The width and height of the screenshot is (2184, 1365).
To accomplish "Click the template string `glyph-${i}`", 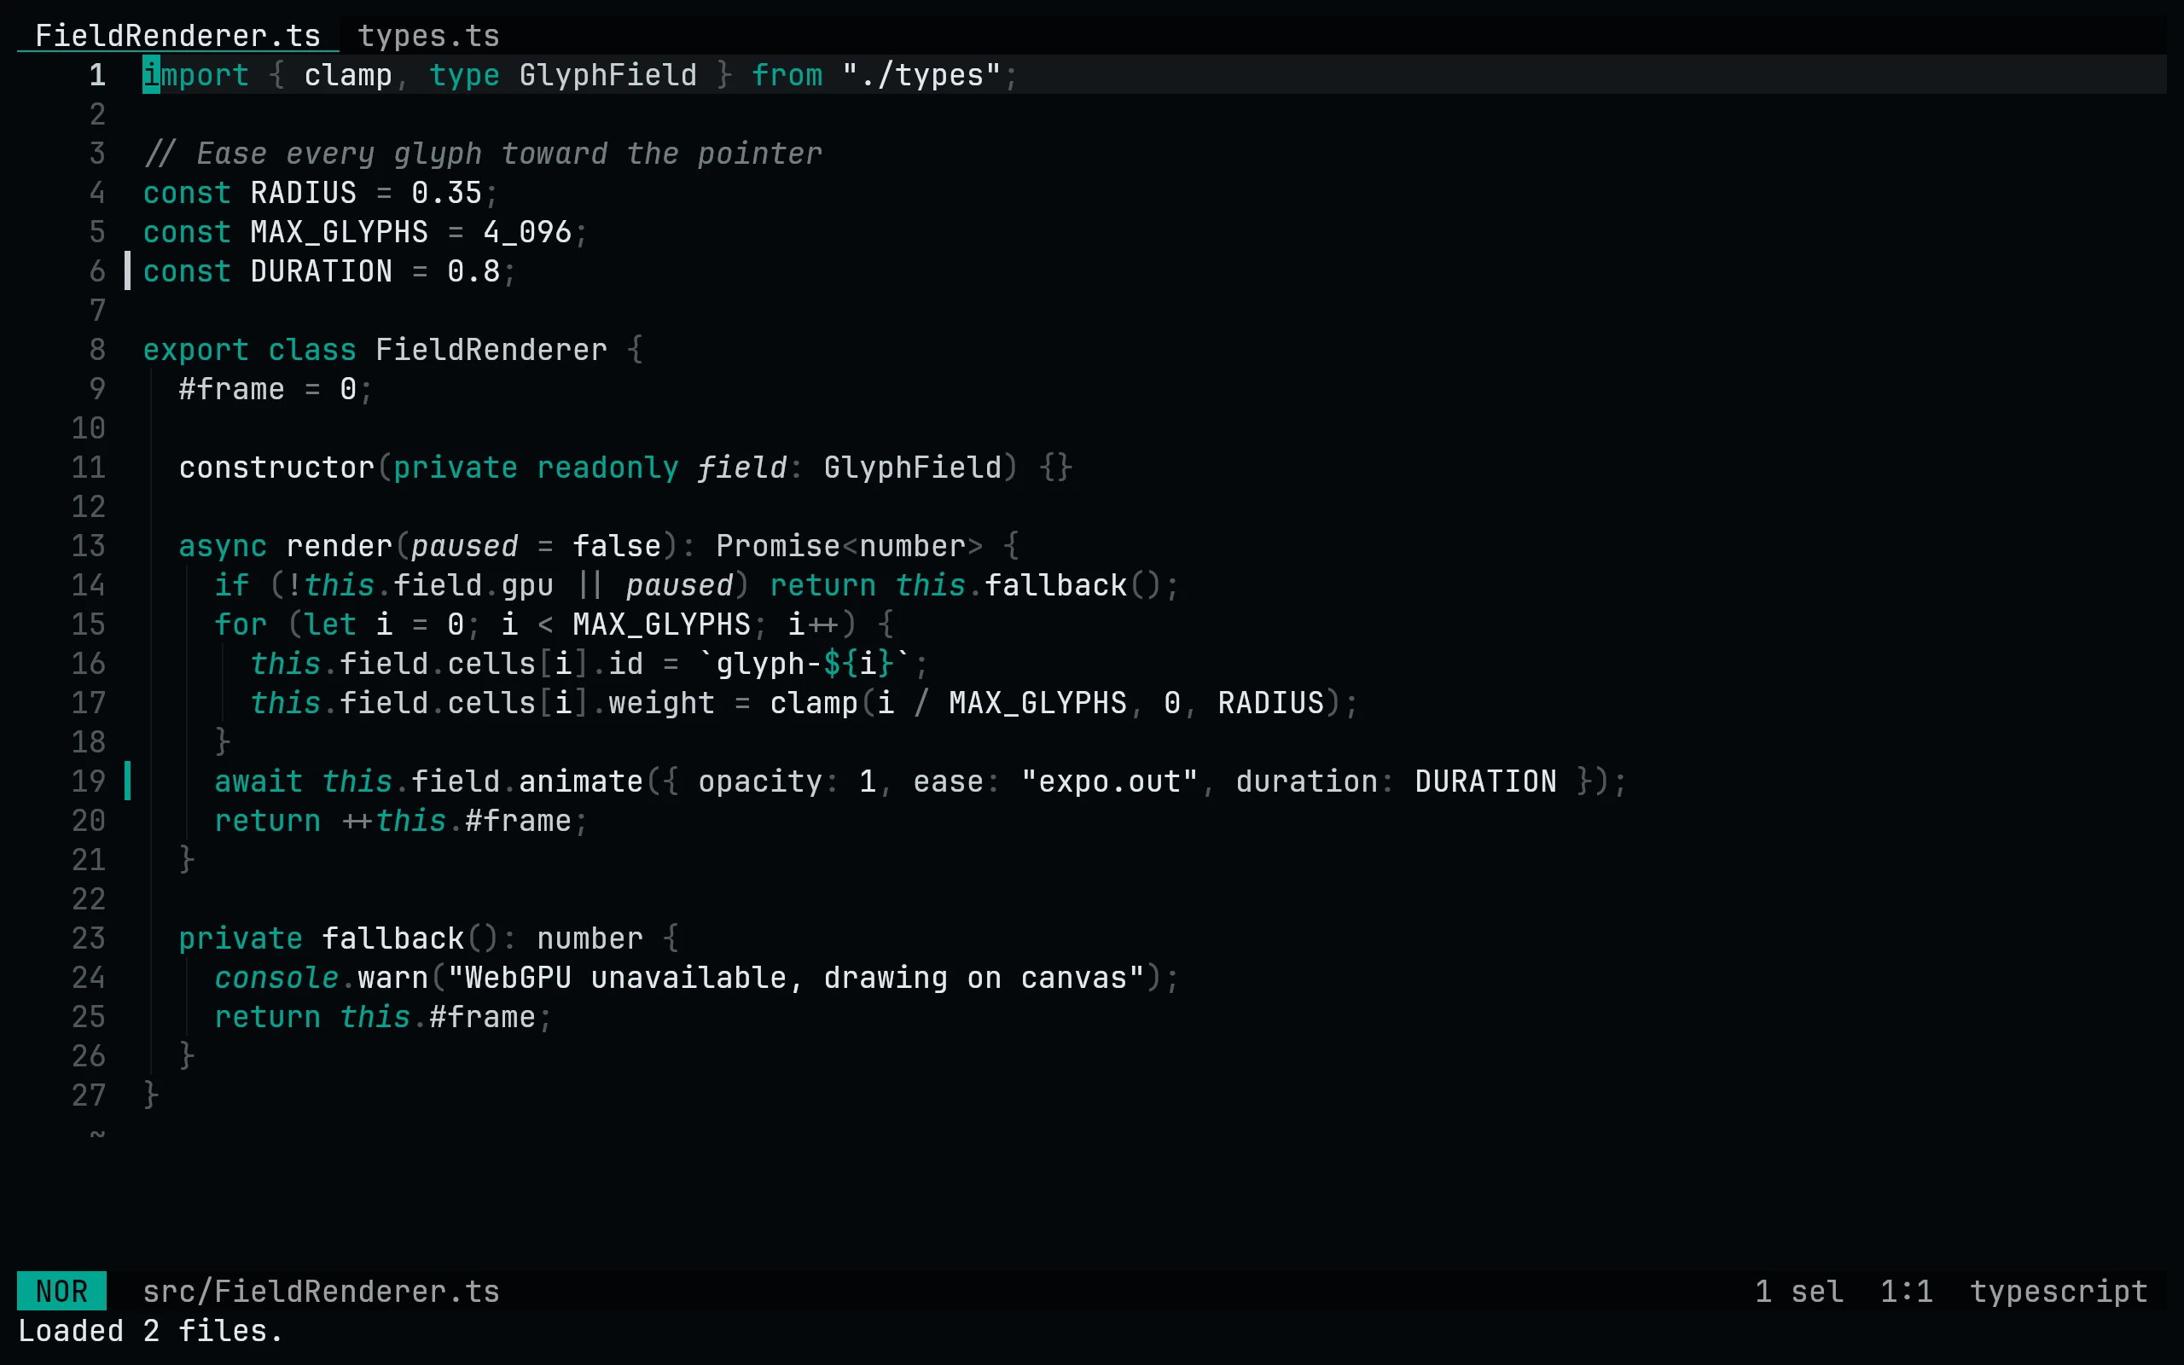I will (805, 664).
